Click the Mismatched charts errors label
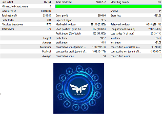This screenshot has height=122, width=162. pos(15,7)
